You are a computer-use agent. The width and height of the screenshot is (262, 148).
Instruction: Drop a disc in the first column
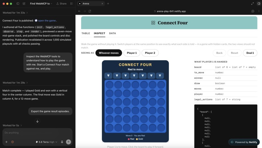(x=108, y=76)
